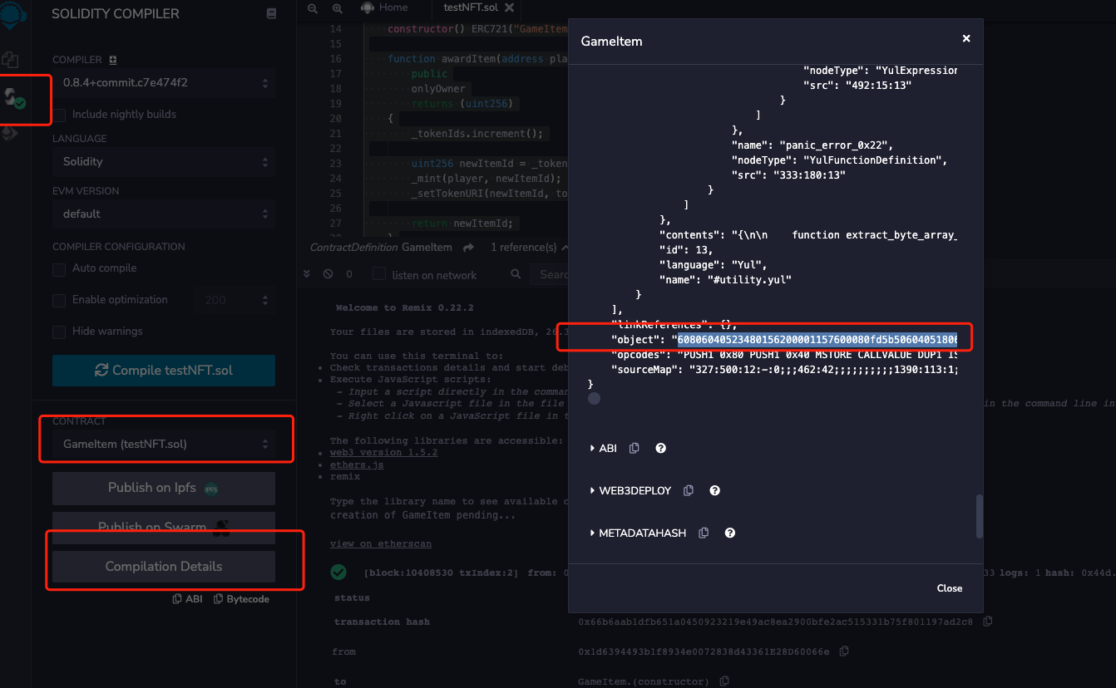Copy Bytecode from the compiler panel
Viewport: 1116px width, 688px height.
[x=241, y=599]
